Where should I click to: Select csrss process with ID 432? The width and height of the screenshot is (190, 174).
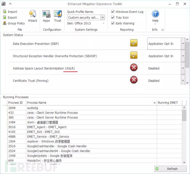(x=94, y=113)
